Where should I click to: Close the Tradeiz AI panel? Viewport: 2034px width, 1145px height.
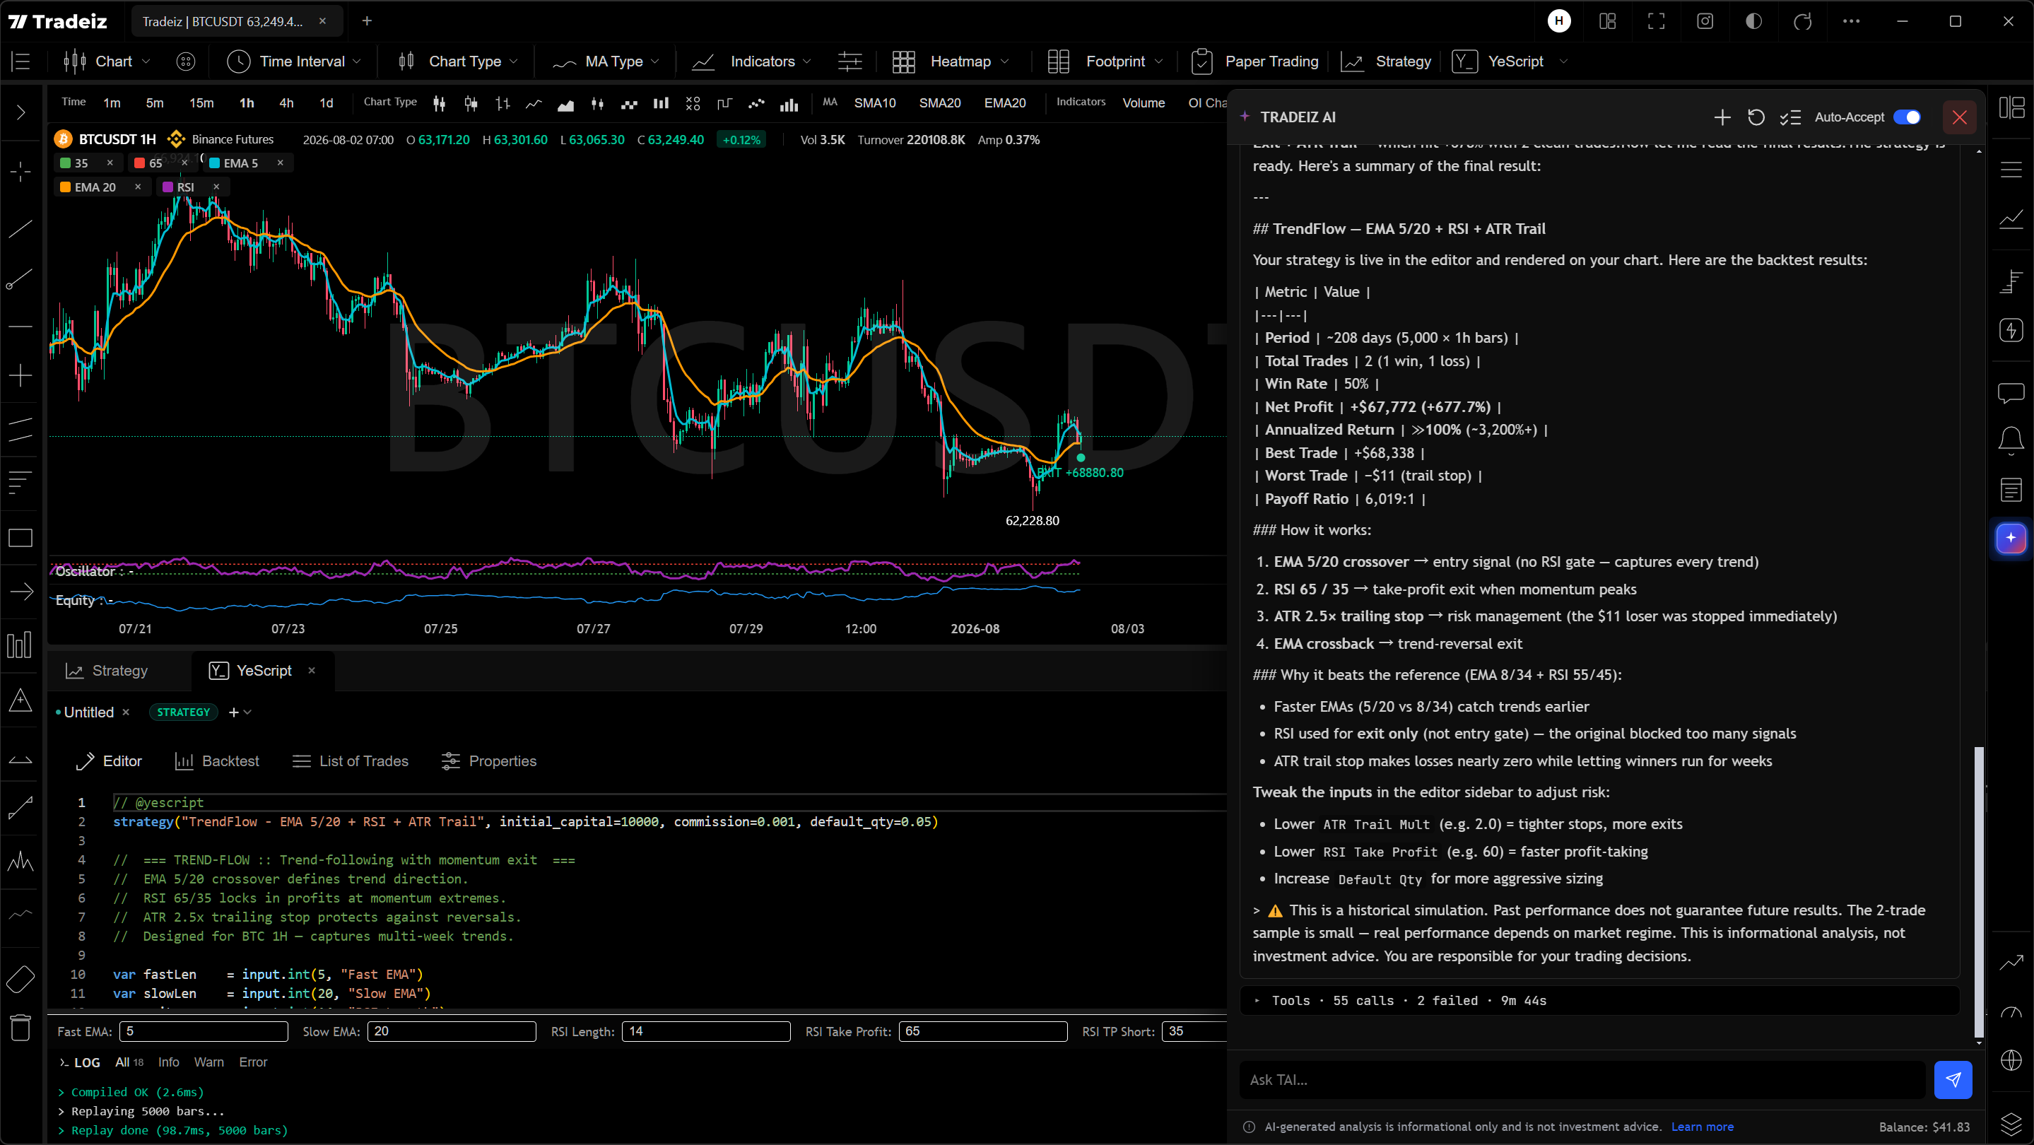pos(1959,117)
